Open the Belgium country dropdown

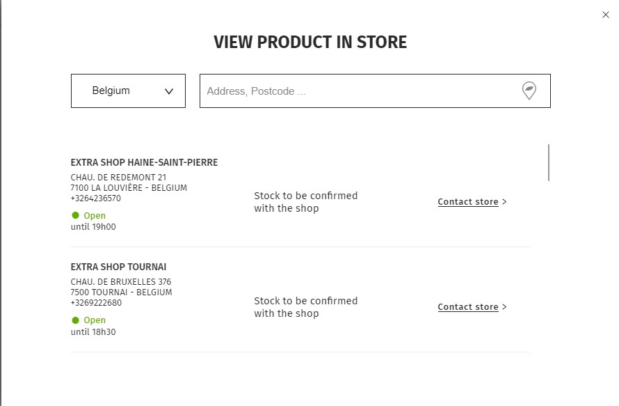[x=128, y=91]
